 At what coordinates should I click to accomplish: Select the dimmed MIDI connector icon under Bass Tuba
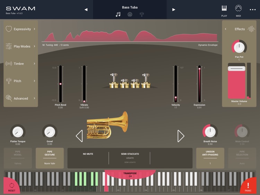pos(130,15)
